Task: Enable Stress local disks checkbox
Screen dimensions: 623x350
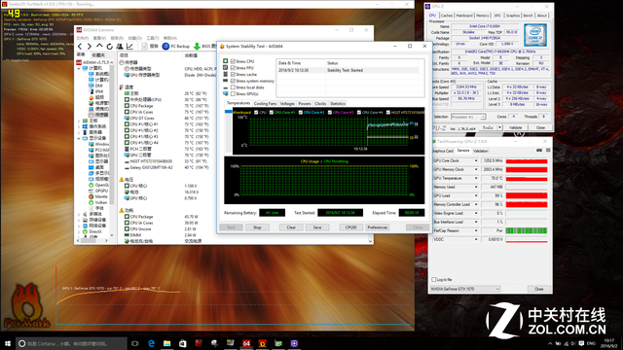Action: (x=234, y=87)
